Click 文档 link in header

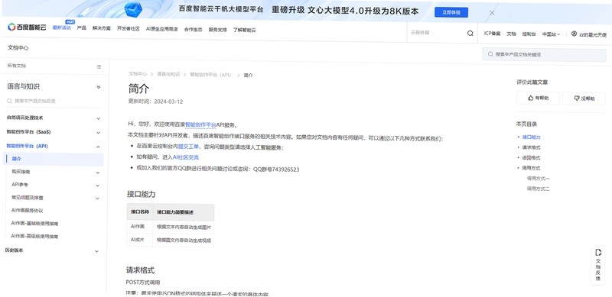pos(511,34)
